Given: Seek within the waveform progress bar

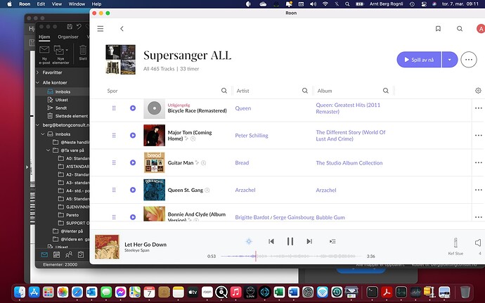Looking at the screenshot, I should coord(291,257).
